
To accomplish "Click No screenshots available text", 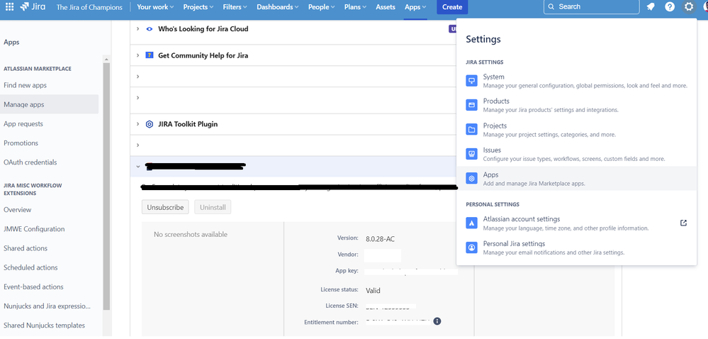I will tap(191, 235).
